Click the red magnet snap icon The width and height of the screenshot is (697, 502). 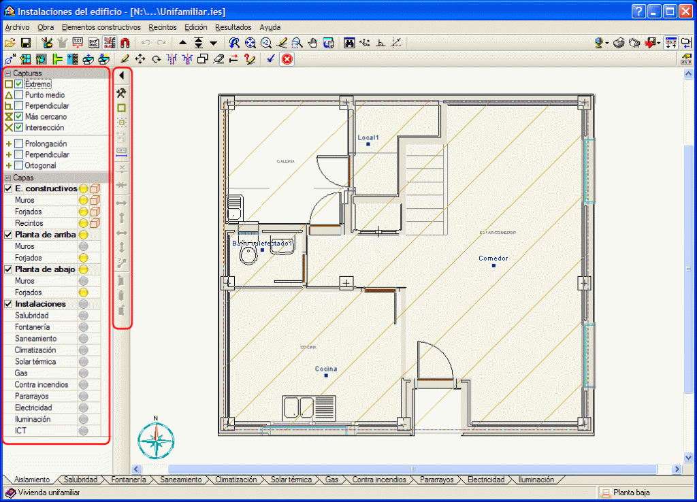pyautogui.click(x=125, y=43)
